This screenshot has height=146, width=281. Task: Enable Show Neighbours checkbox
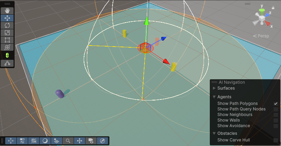click(276, 115)
